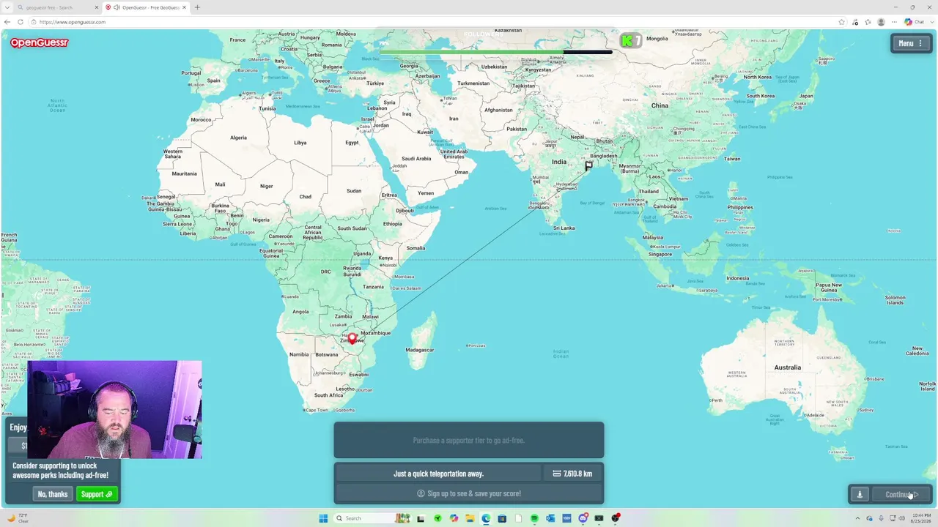The height and width of the screenshot is (527, 938).
Task: Open File Explorer from the taskbar
Action: (470, 518)
